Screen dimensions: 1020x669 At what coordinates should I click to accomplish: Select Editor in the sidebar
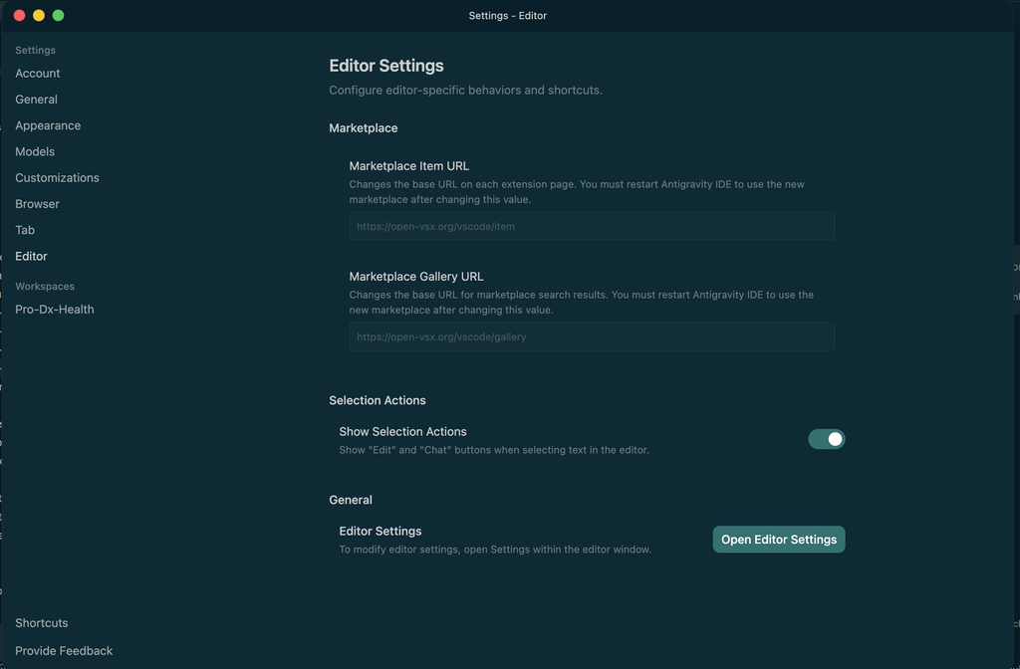click(x=31, y=256)
